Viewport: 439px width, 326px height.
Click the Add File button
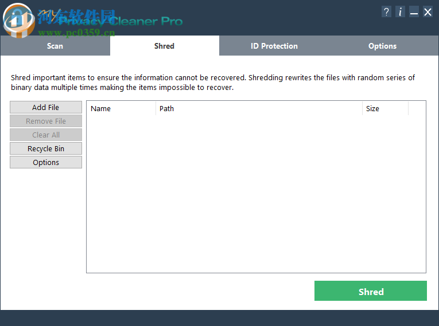pos(46,107)
